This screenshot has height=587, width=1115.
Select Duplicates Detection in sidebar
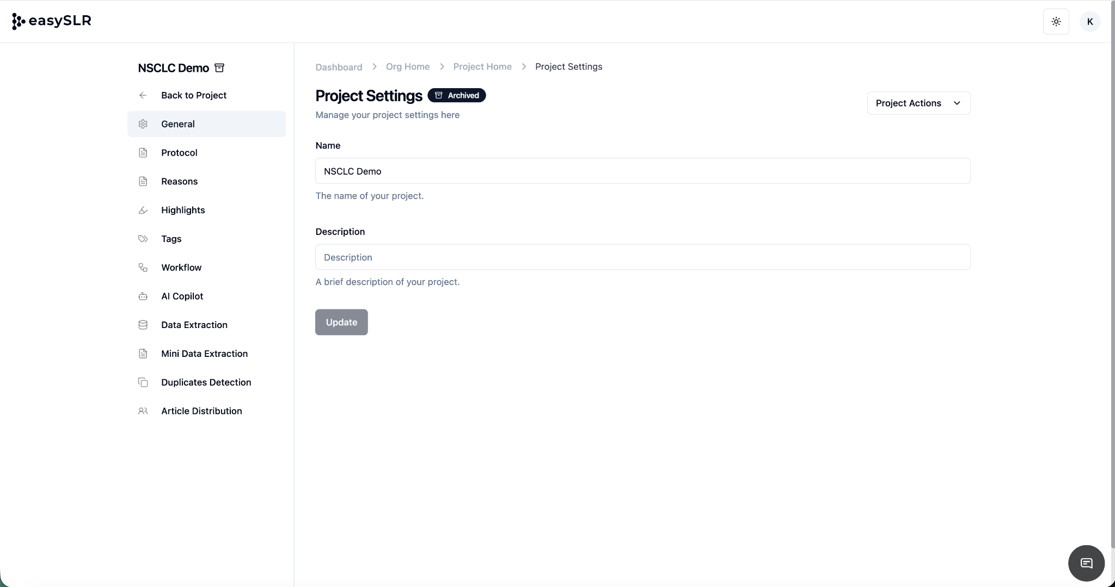206,382
